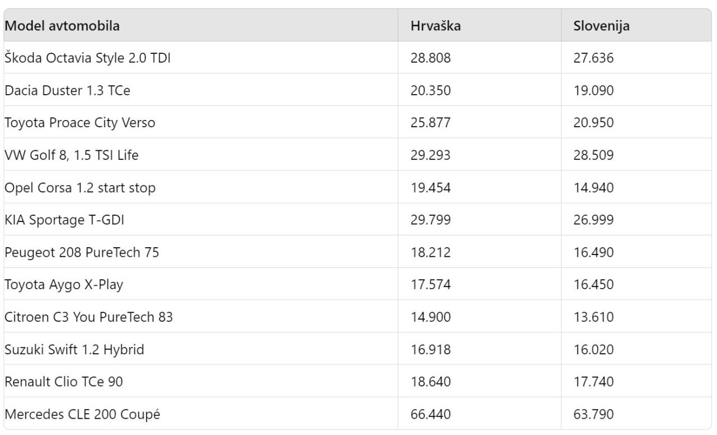
Task: Select the Suzuki Swift 1.2 Hybrid cell
Action: tap(75, 350)
